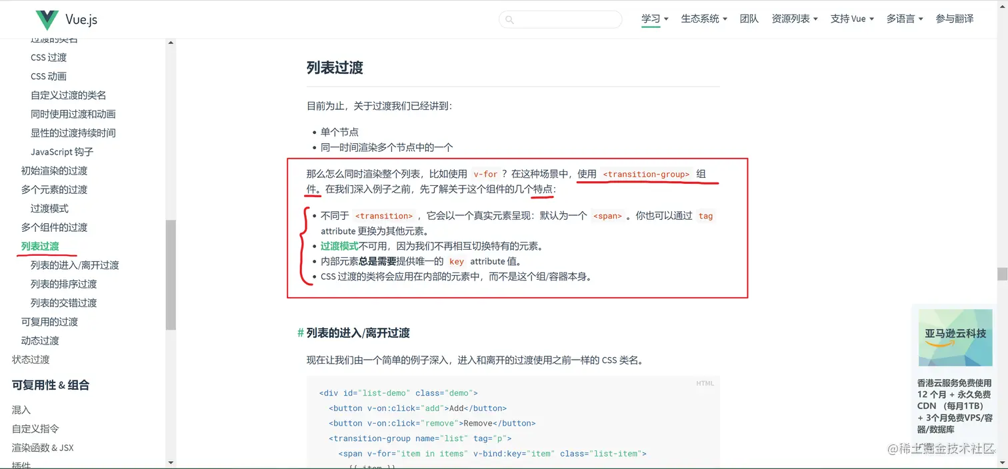Viewport: 1008px width, 469px height.
Task: Expand the 生态系统 dropdown
Action: (x=704, y=19)
